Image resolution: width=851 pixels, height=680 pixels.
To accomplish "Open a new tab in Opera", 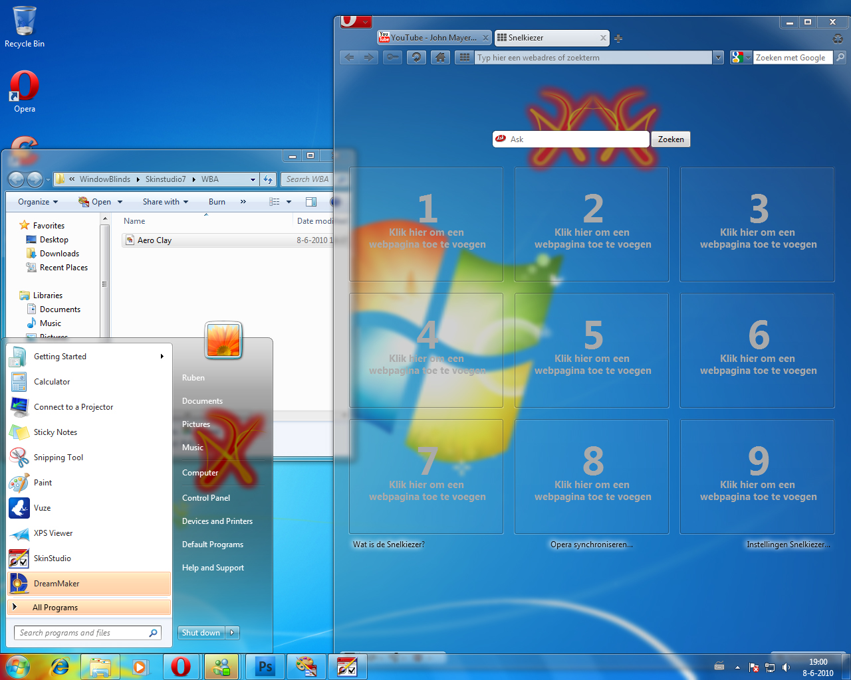I will click(x=618, y=39).
